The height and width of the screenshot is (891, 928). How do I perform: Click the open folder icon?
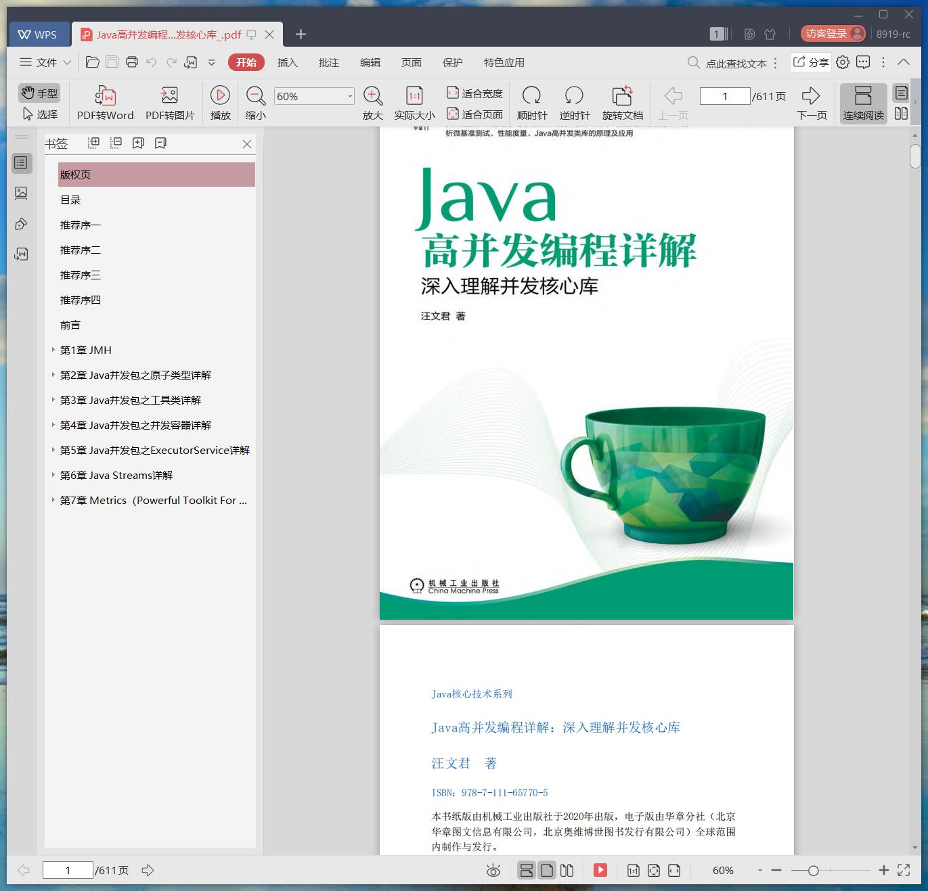coord(93,62)
